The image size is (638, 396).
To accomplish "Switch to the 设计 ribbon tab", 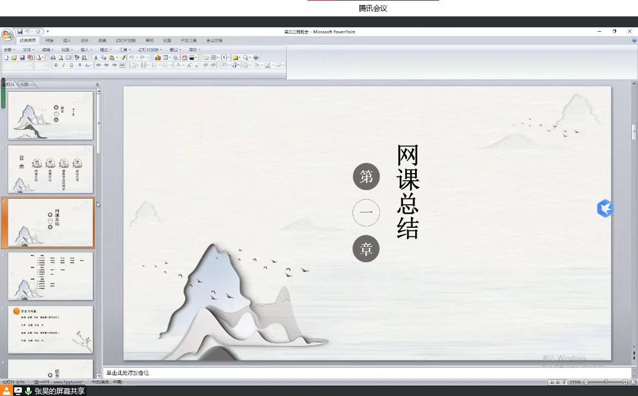I will (85, 40).
